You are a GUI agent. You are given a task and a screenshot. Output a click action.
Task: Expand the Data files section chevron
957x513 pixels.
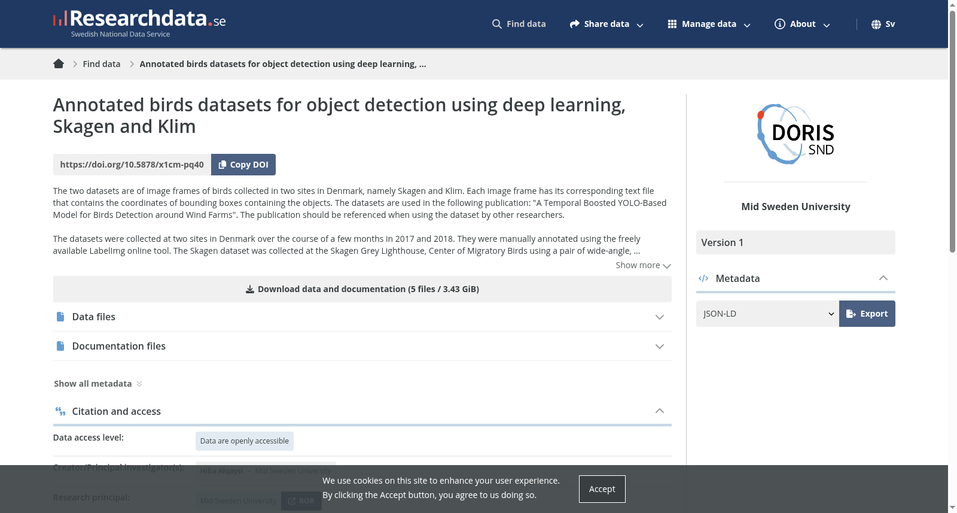pyautogui.click(x=660, y=317)
